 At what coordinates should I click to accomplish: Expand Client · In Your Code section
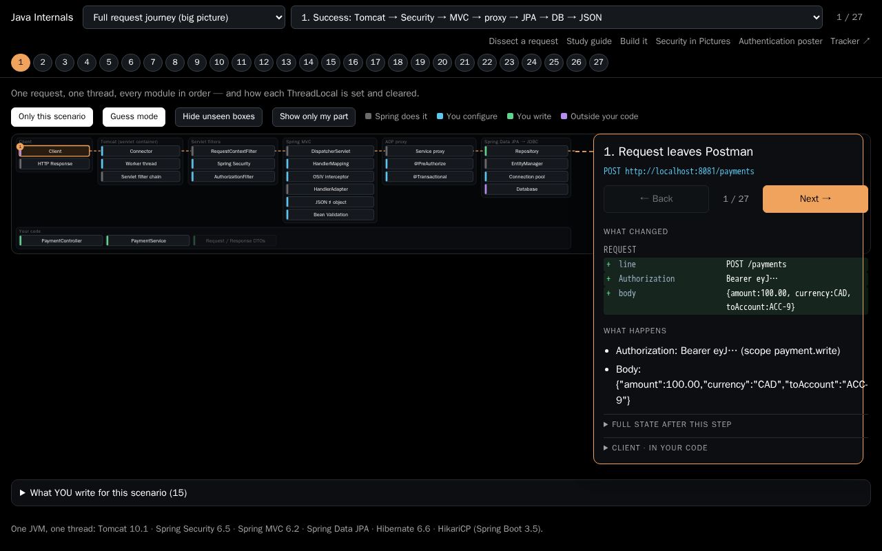(736, 448)
